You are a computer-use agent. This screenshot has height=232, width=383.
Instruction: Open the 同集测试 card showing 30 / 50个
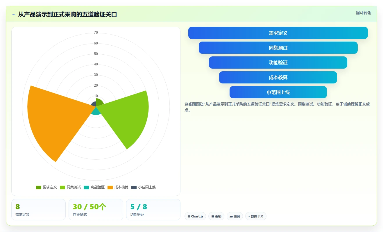coord(96,210)
